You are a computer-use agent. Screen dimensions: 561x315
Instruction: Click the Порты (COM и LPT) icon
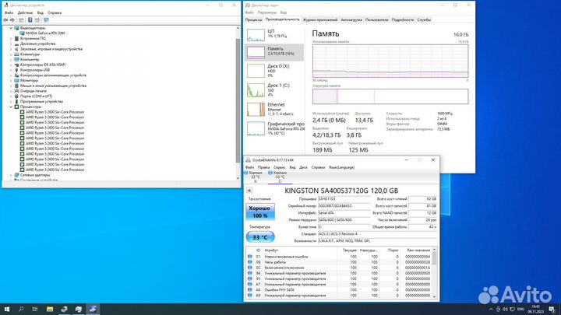click(16, 96)
